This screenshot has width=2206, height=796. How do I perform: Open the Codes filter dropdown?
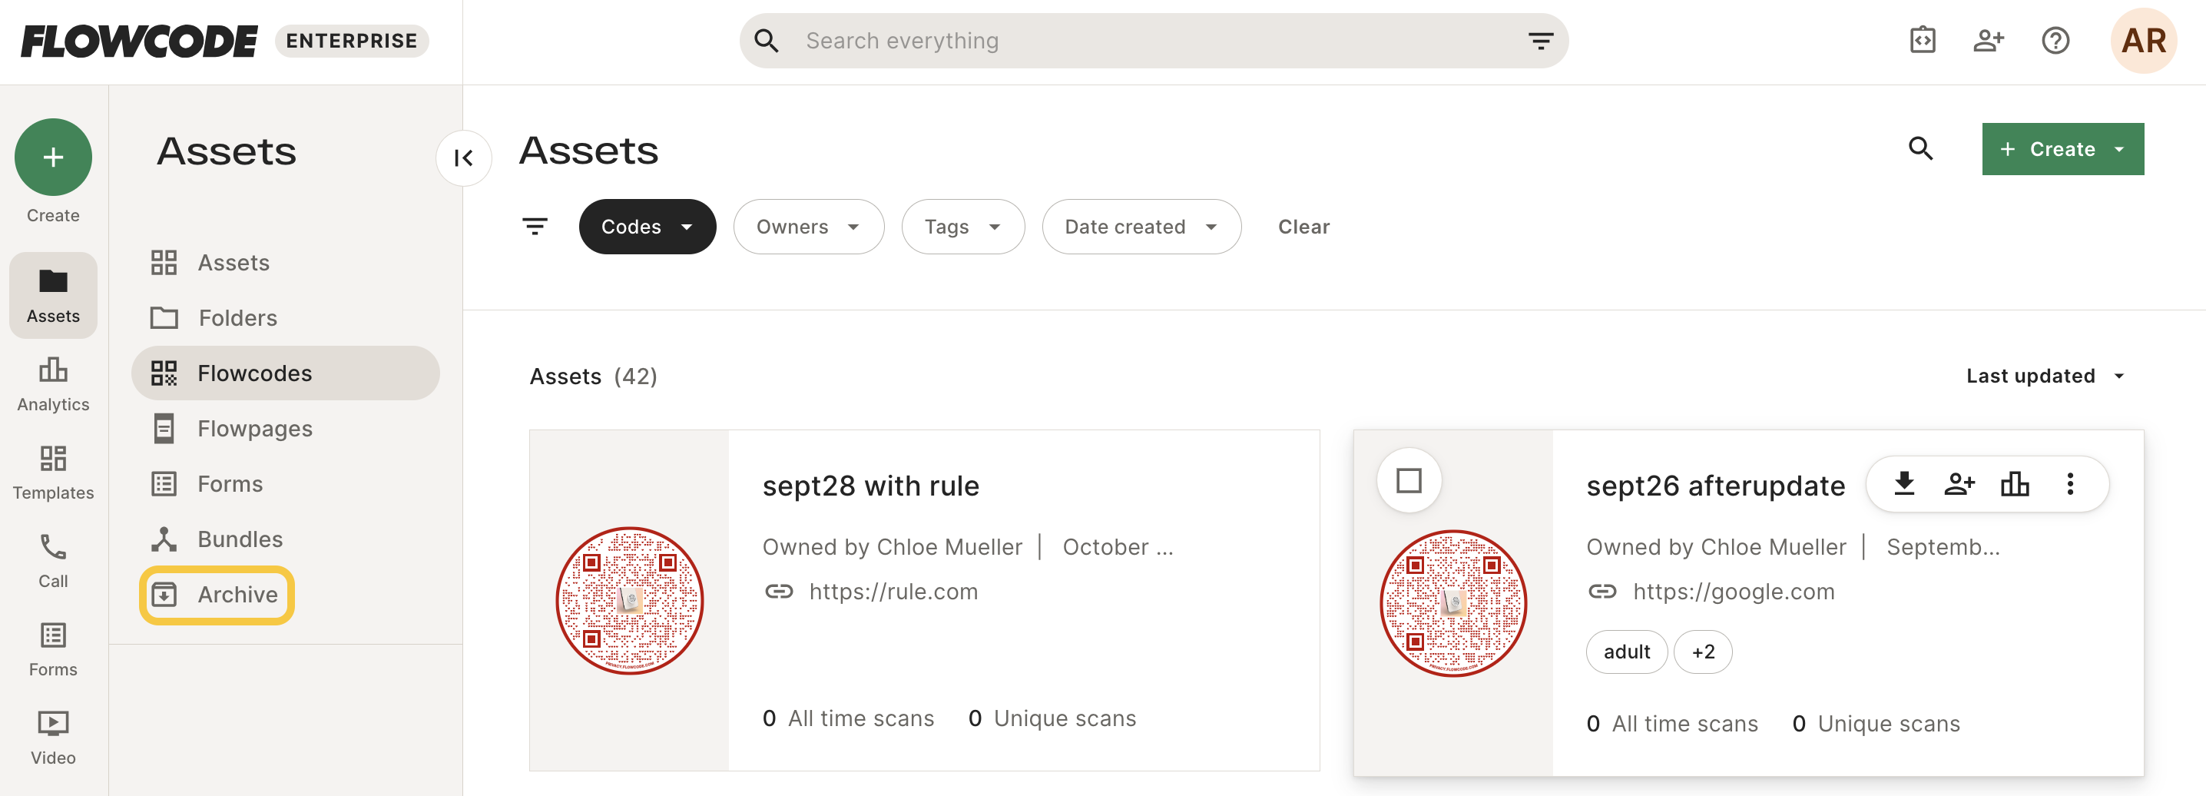648,227
